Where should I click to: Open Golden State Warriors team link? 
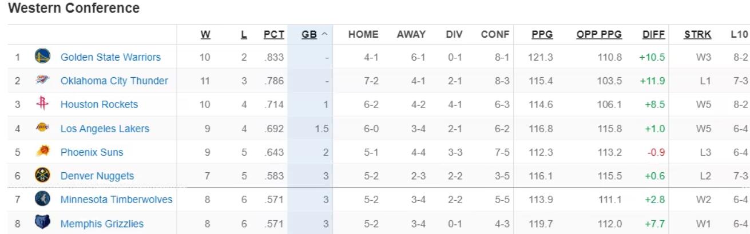click(110, 57)
